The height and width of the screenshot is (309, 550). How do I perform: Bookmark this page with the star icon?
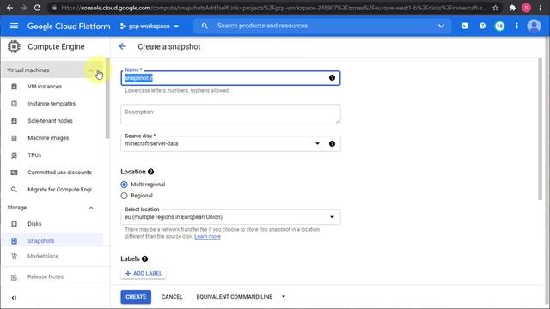pyautogui.click(x=495, y=8)
